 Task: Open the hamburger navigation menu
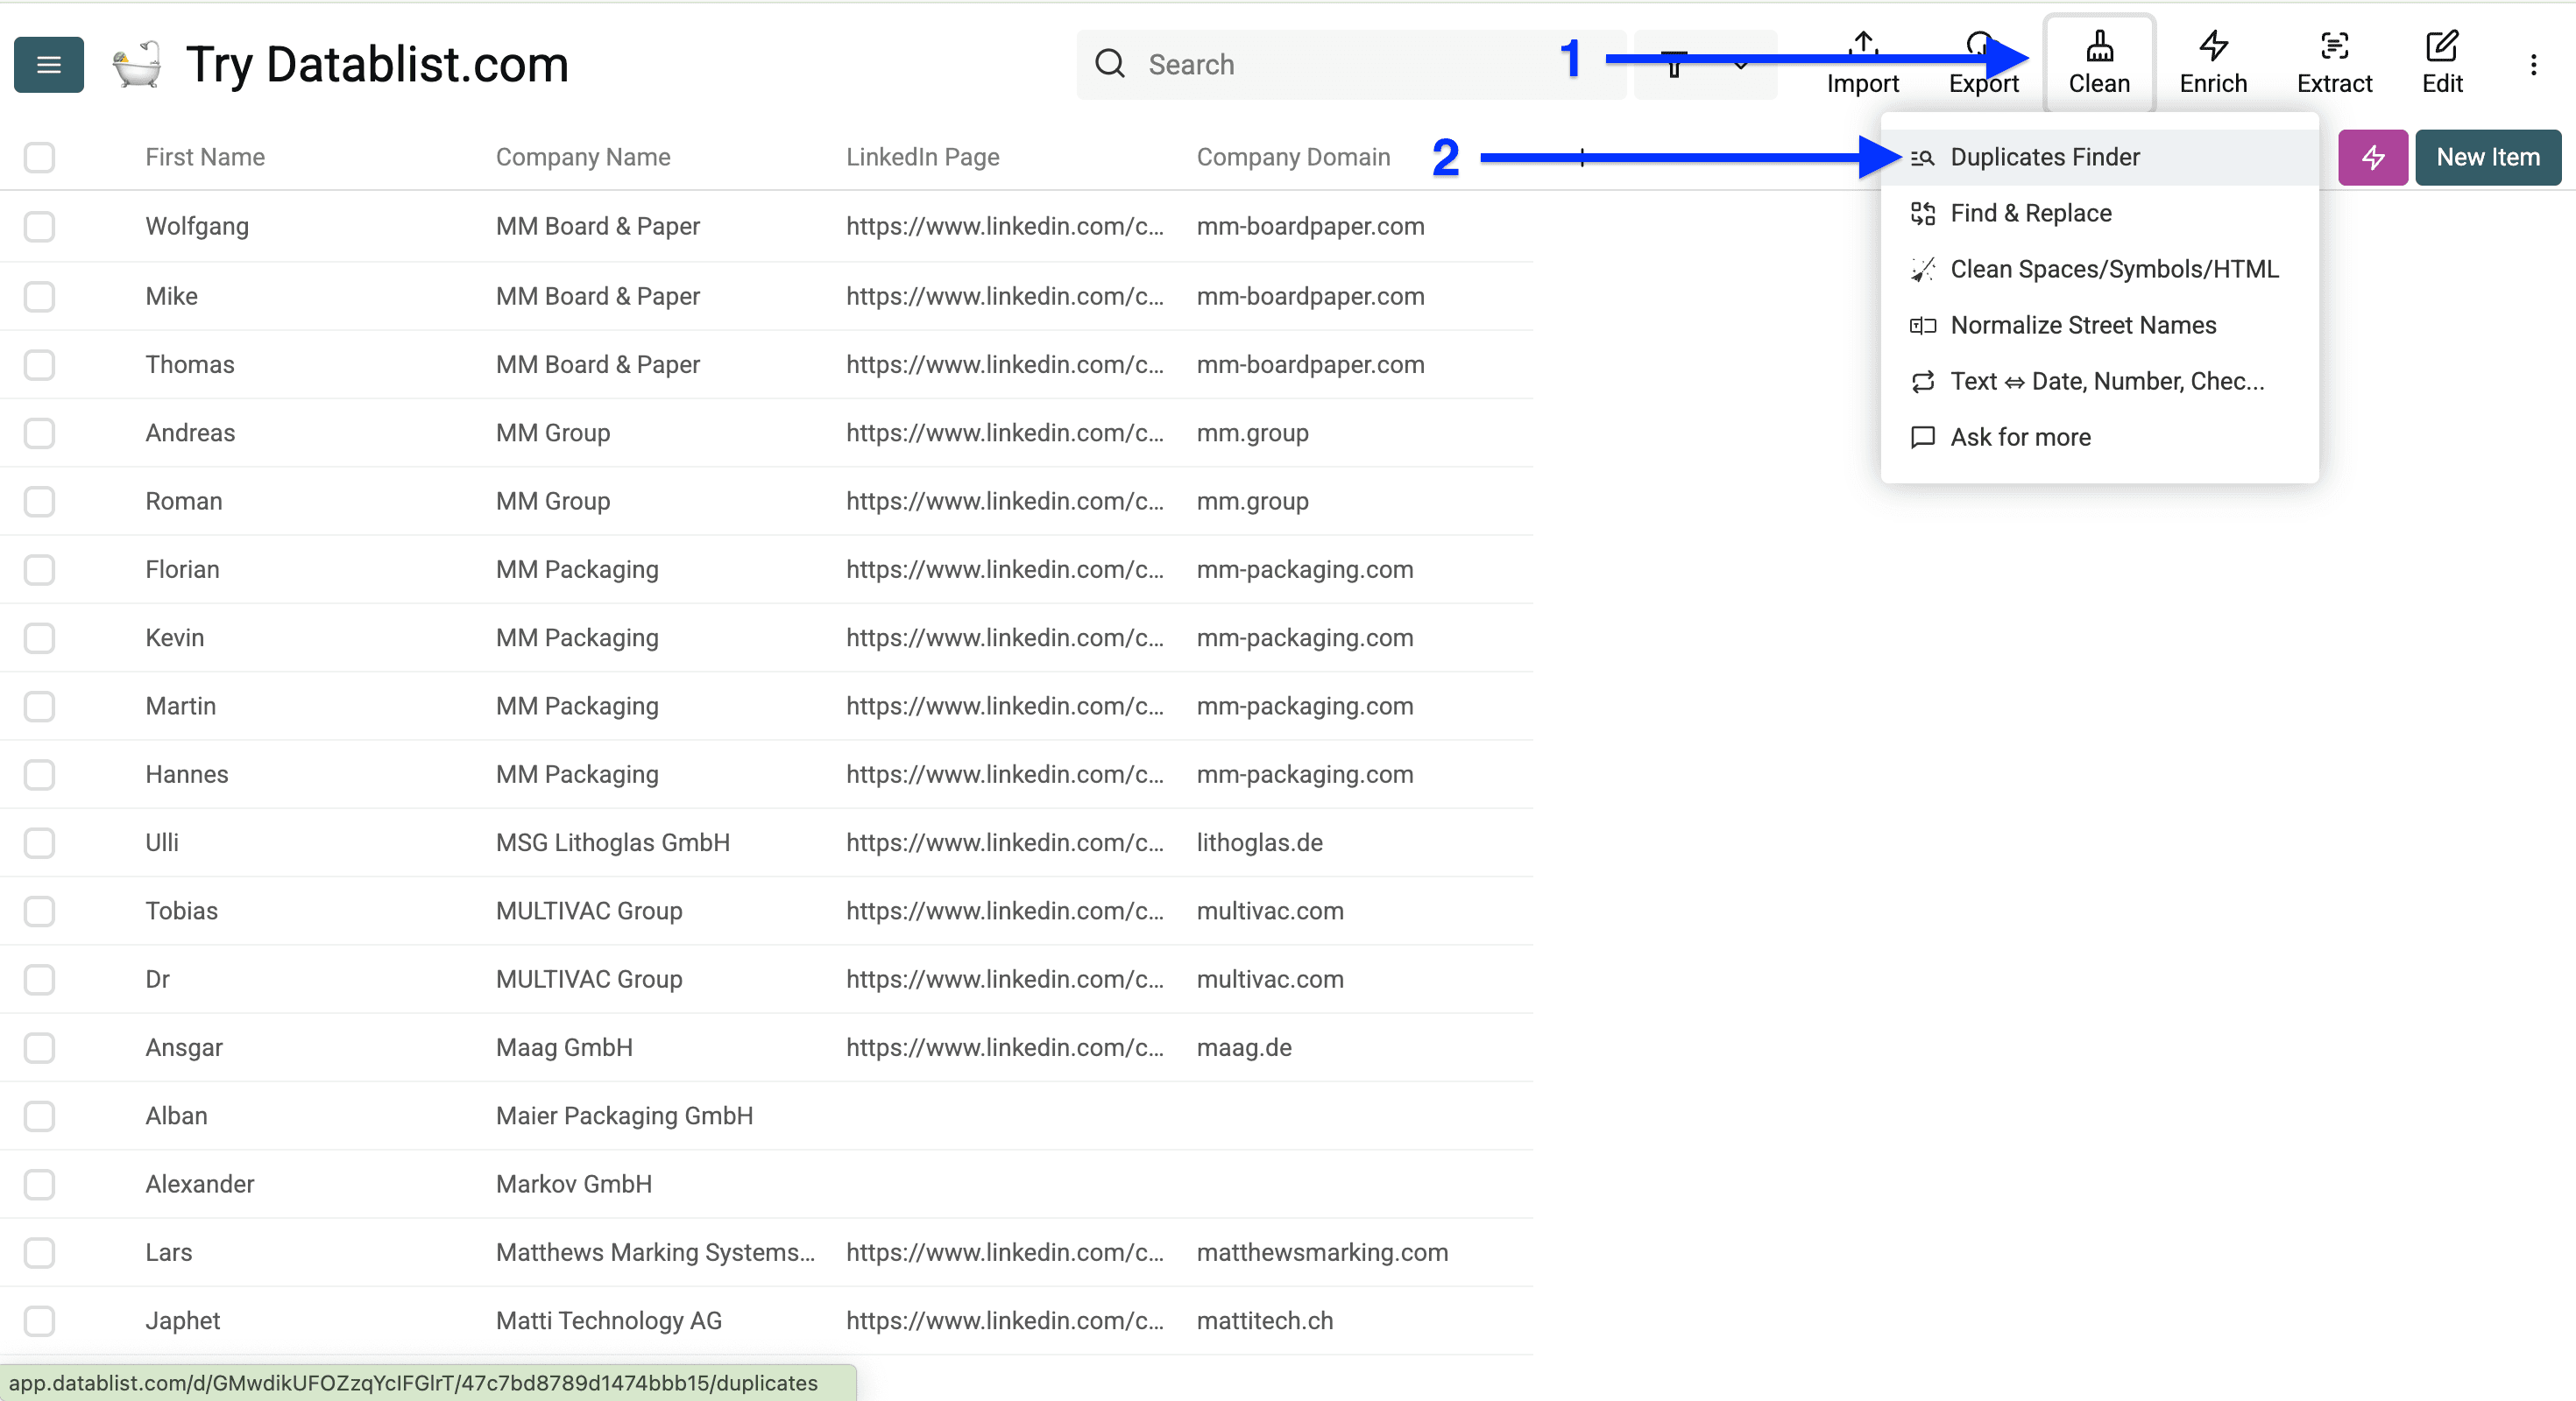[x=48, y=64]
